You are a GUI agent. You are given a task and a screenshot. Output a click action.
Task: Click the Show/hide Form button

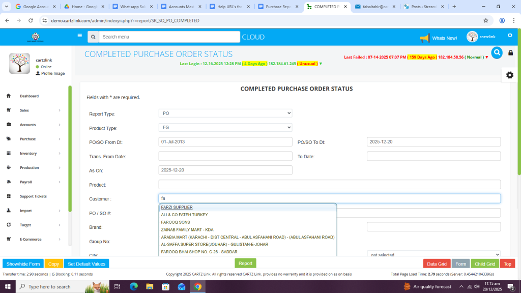[x=23, y=264]
